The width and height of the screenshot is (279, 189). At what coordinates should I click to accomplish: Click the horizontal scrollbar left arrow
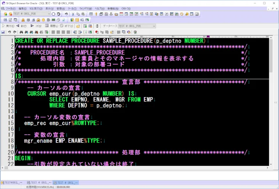pos(3,168)
